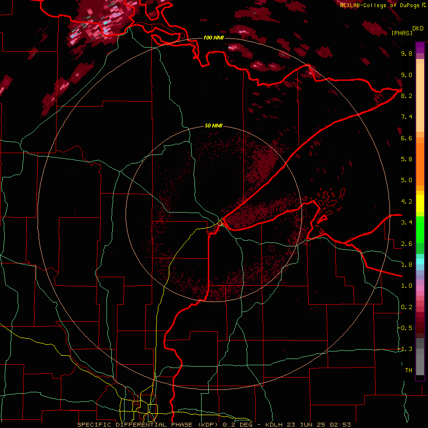The height and width of the screenshot is (428, 428).
Task: Click the 9.8 value on the scale
Action: click(407, 53)
